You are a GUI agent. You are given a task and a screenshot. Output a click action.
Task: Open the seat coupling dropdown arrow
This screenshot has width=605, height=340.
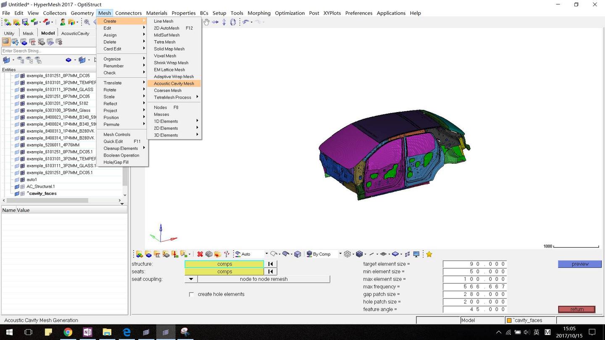(x=191, y=279)
